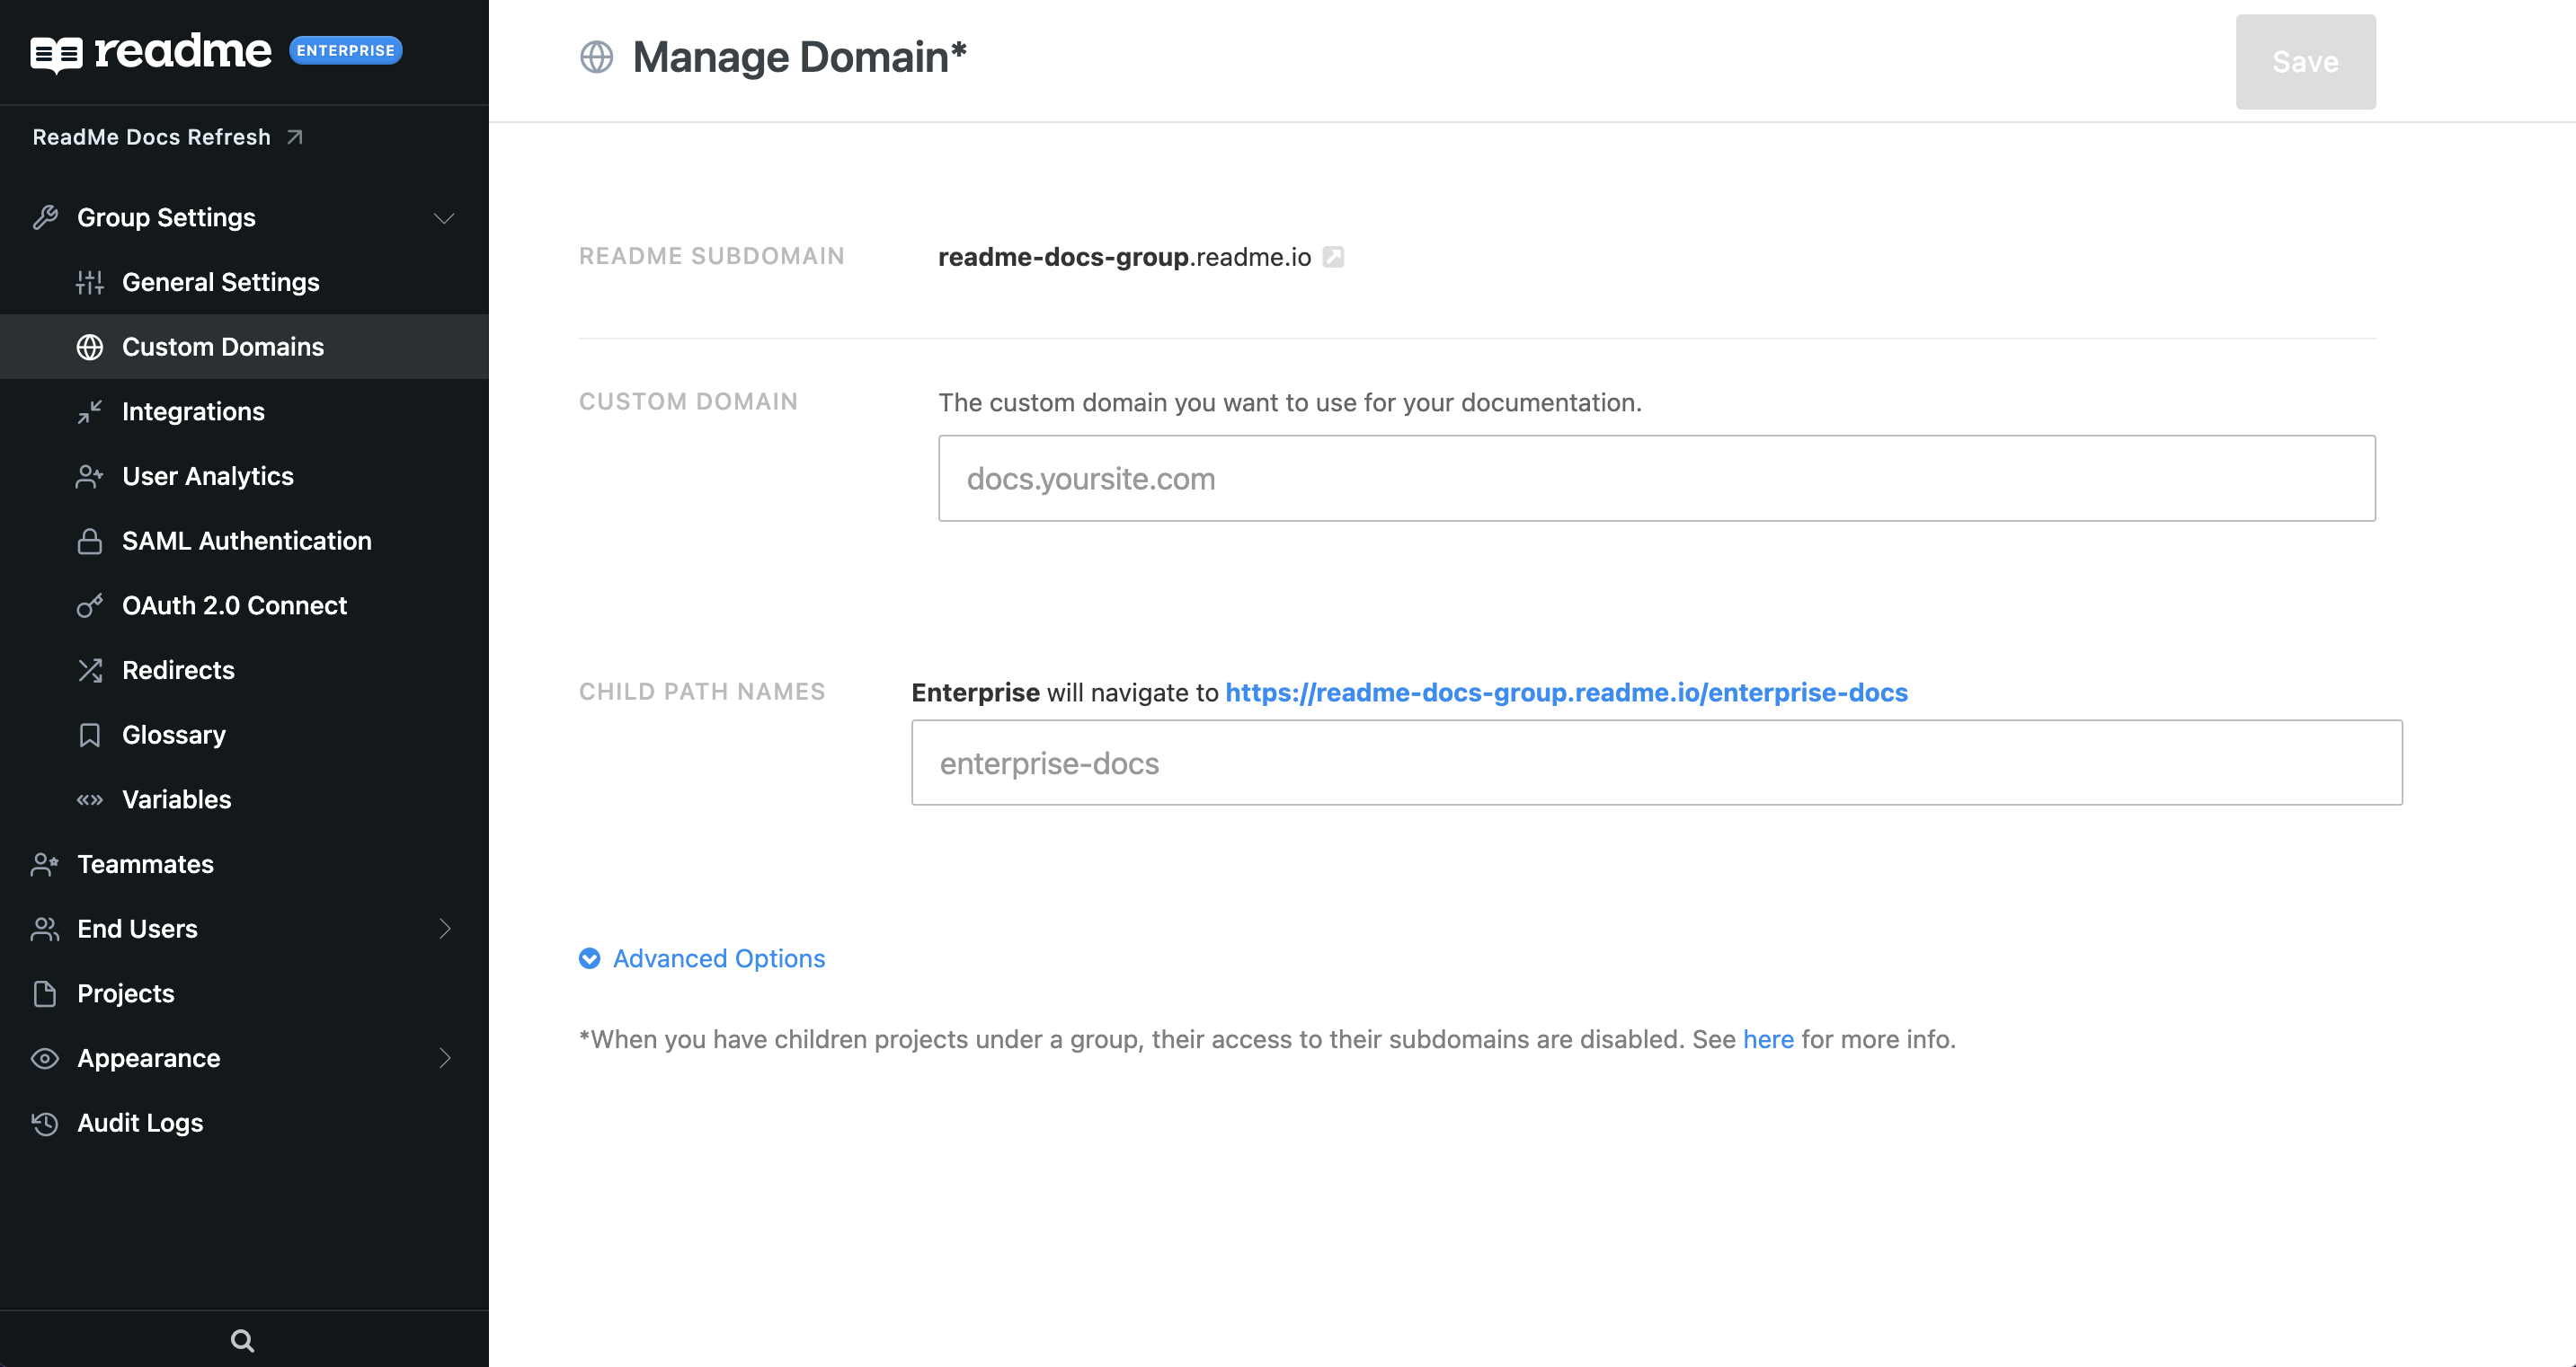Click the Audit Logs history icon
The image size is (2576, 1367).
click(45, 1124)
